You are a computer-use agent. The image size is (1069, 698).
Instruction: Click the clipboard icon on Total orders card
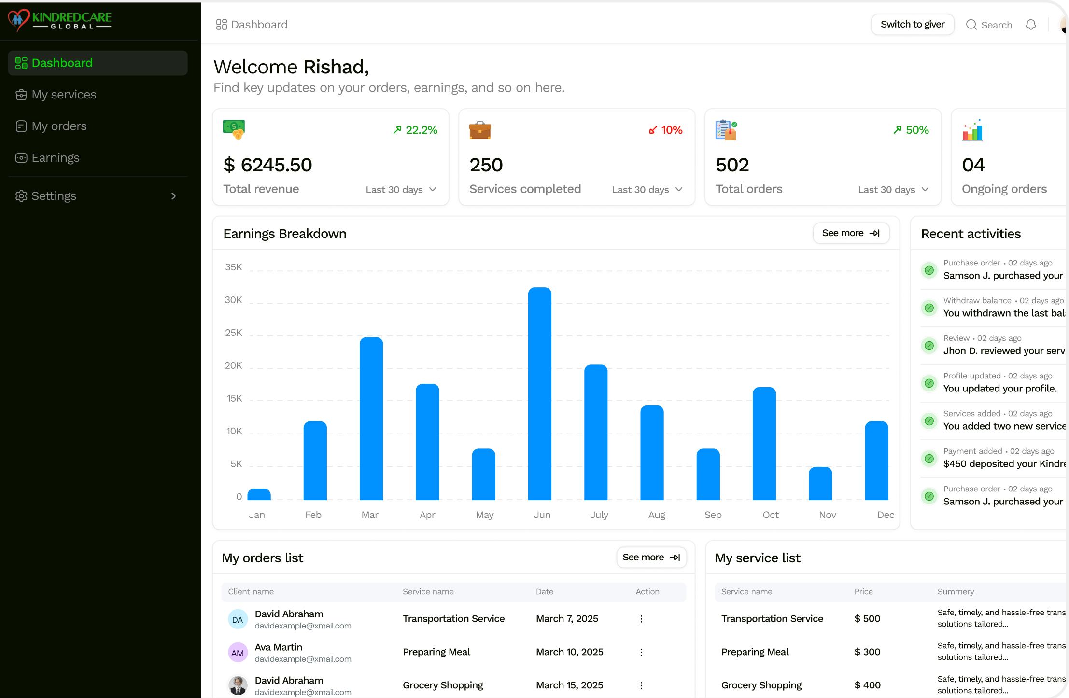coord(726,130)
